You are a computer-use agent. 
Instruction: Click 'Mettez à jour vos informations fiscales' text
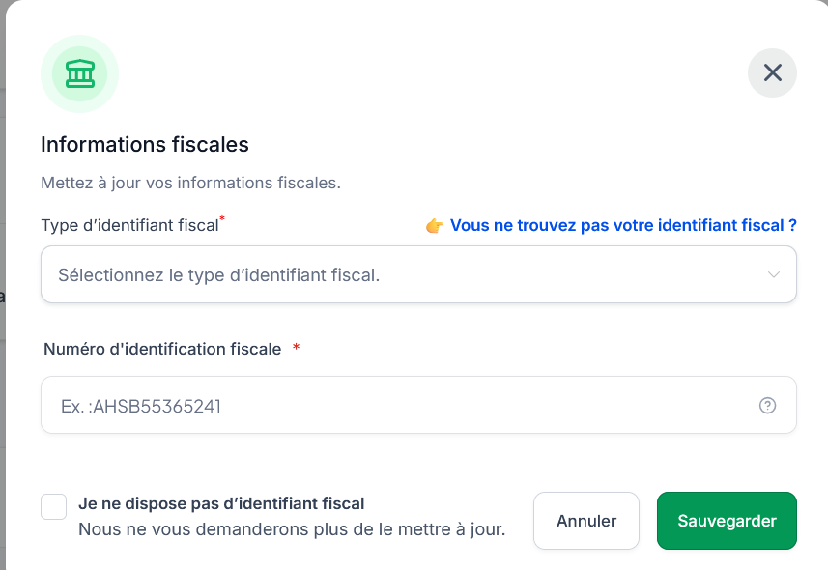click(x=190, y=183)
